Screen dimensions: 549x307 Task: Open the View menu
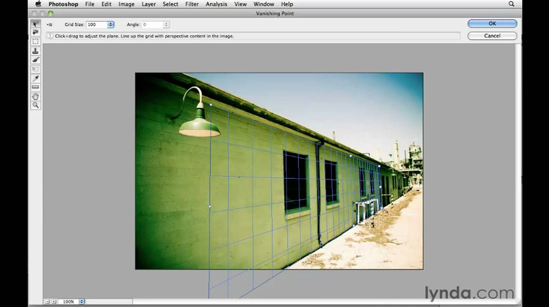tap(240, 4)
